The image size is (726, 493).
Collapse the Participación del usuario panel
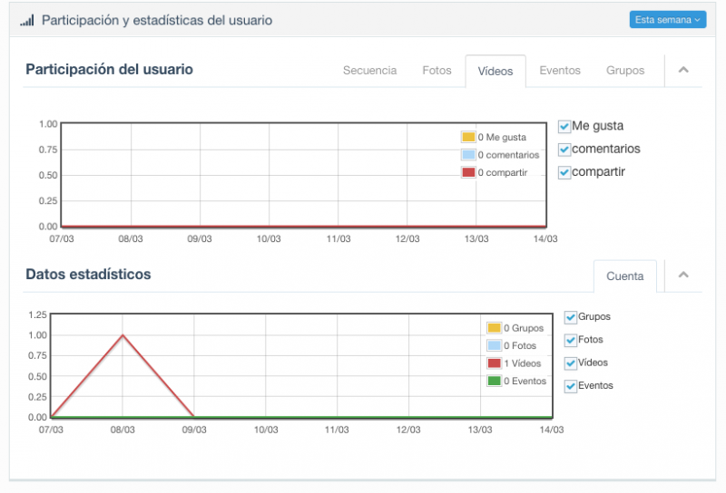[683, 70]
